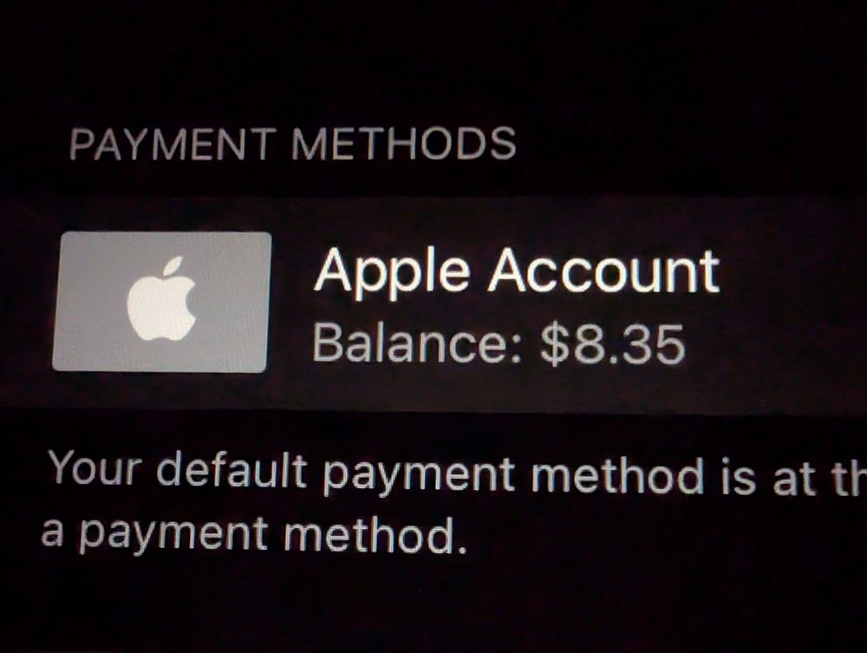The image size is (867, 653).
Task: Click the 'a payment method.' footer text
Action: click(x=254, y=533)
